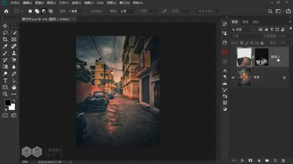
Task: Click the Home icon in options bar
Action: [x=6, y=11]
